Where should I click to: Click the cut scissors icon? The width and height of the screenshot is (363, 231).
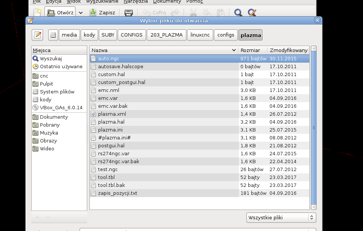click(193, 12)
